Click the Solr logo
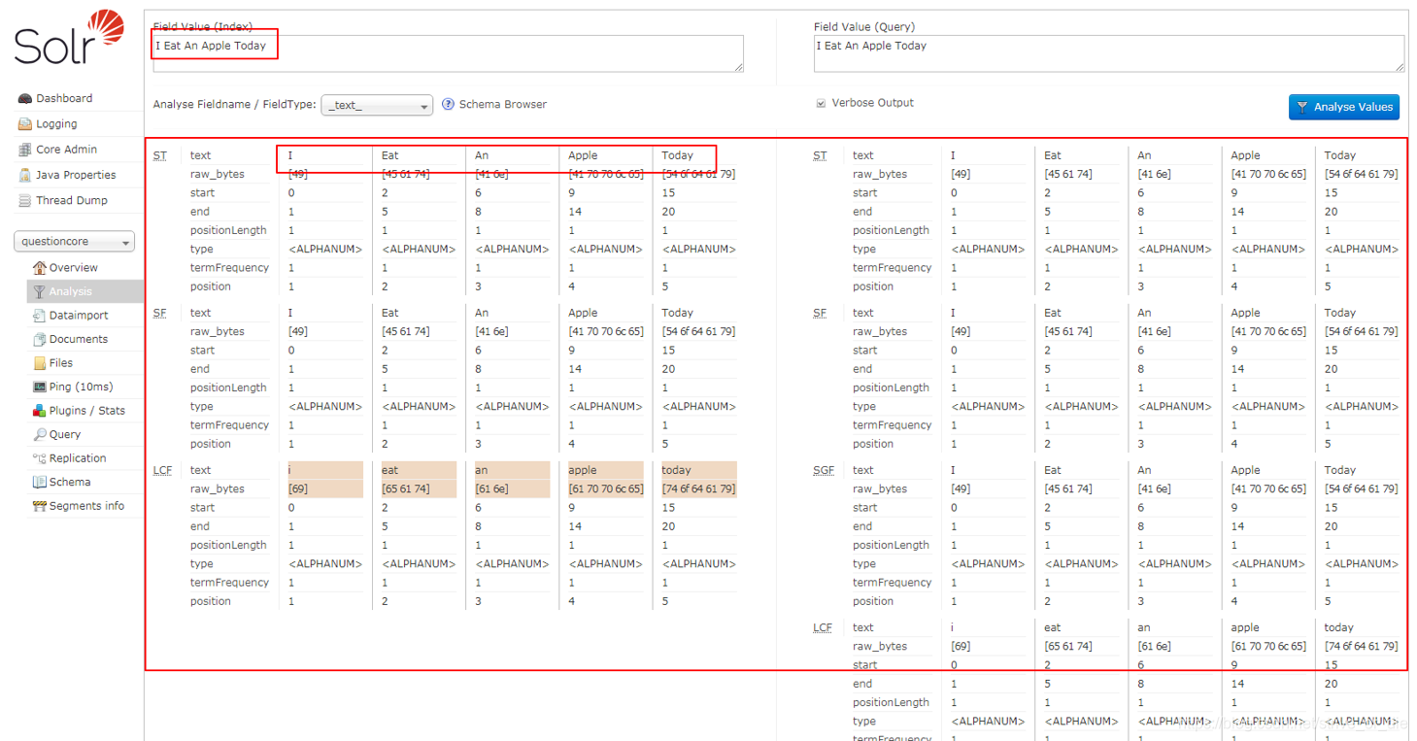The width and height of the screenshot is (1417, 741). 70,38
